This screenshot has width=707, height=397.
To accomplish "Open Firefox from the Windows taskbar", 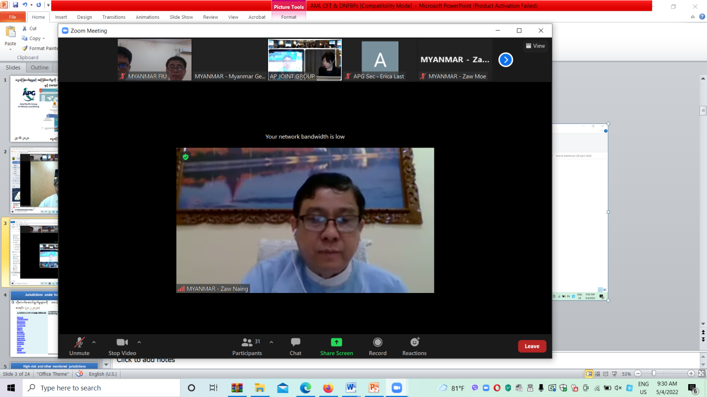I will 328,388.
